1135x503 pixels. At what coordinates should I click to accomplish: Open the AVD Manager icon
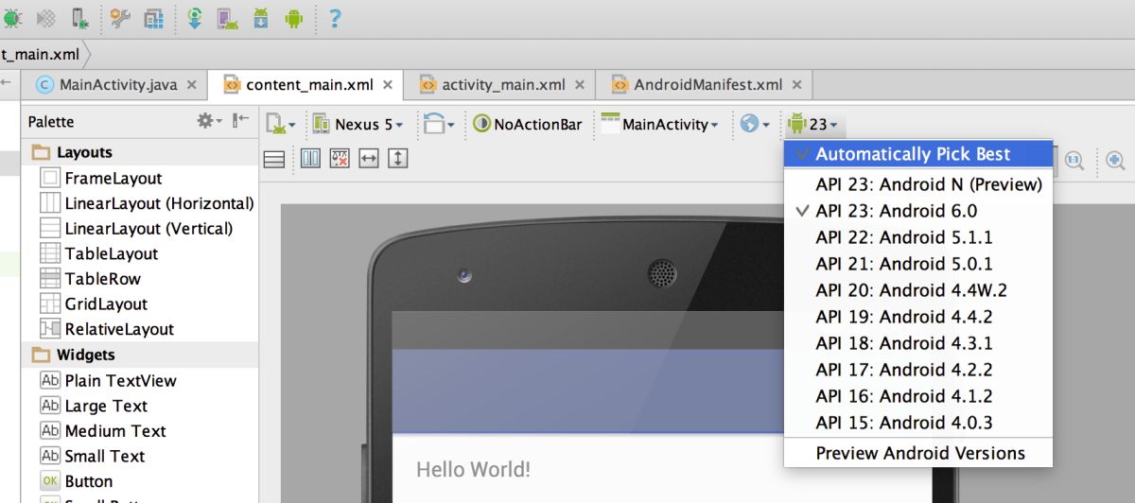tap(227, 17)
